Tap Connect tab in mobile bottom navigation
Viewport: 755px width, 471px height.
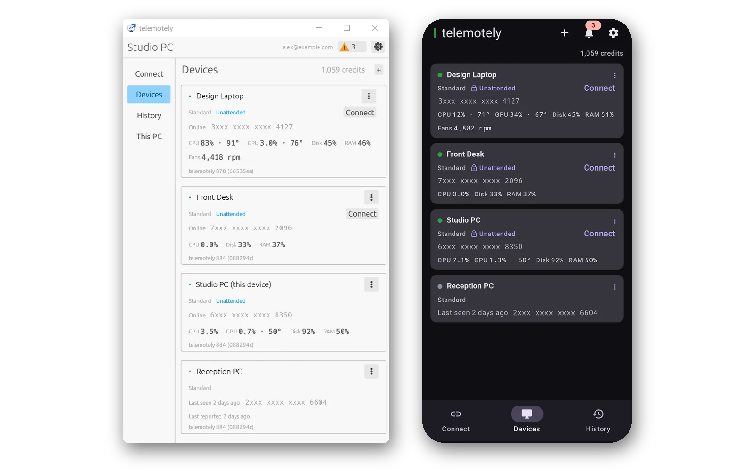pyautogui.click(x=456, y=421)
